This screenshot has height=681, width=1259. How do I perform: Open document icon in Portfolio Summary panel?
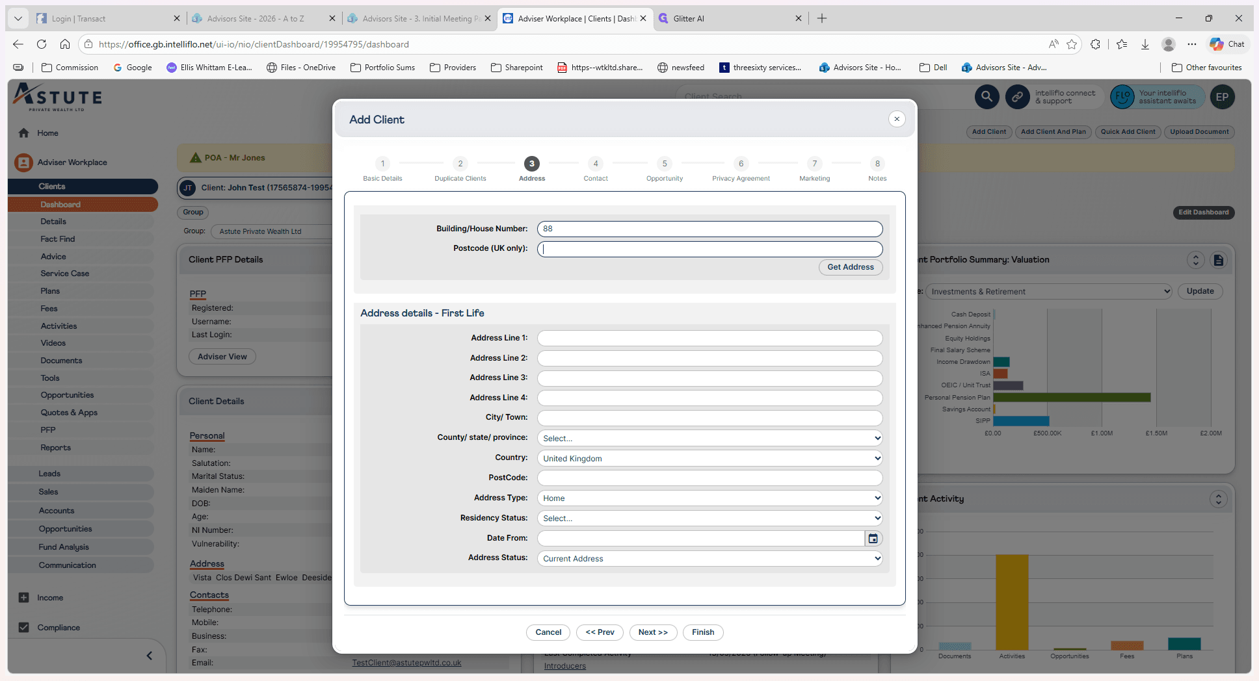[x=1219, y=260]
